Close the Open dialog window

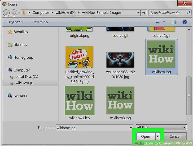pos(185,3)
